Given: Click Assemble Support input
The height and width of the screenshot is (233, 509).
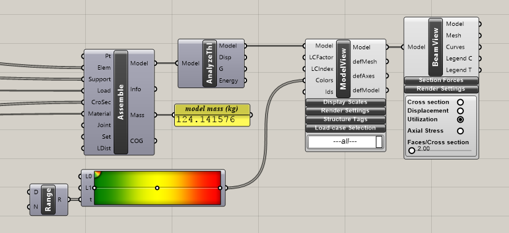Looking at the screenshot, I should click(x=99, y=79).
